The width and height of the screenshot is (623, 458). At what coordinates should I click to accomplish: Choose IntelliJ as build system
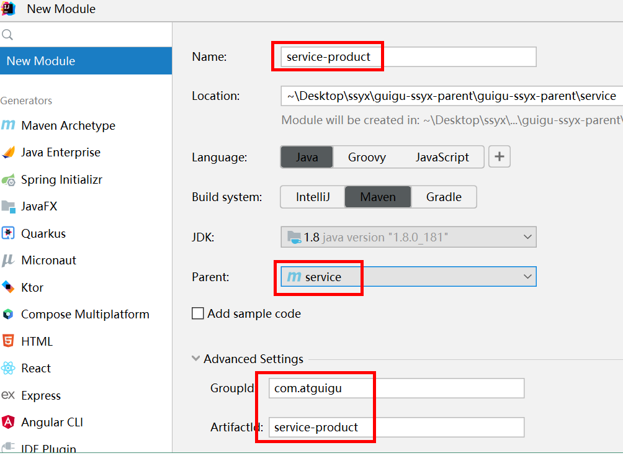pyautogui.click(x=312, y=197)
